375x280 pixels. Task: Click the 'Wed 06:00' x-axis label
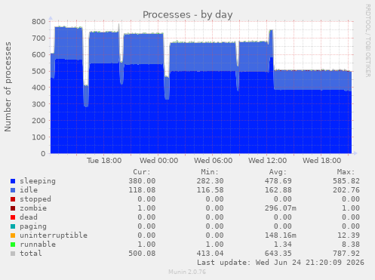point(213,161)
